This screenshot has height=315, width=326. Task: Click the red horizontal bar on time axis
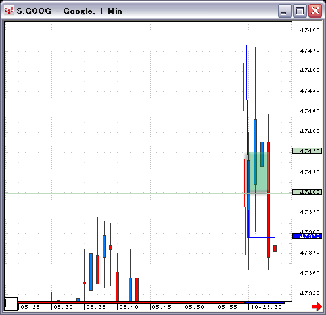131,303
